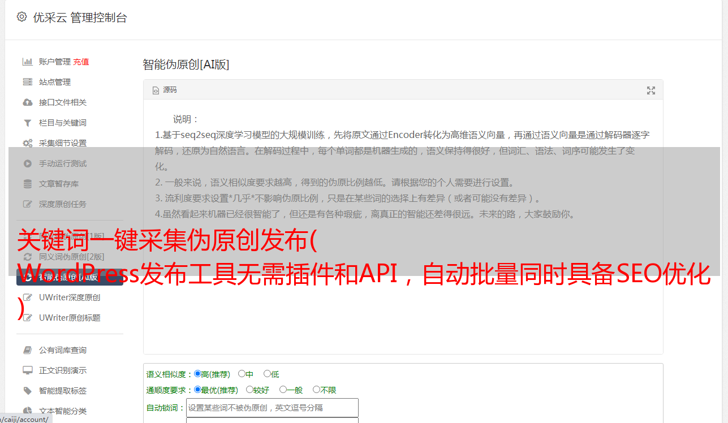Click the book icon for 公有词库查询
The image size is (728, 423).
[27, 350]
